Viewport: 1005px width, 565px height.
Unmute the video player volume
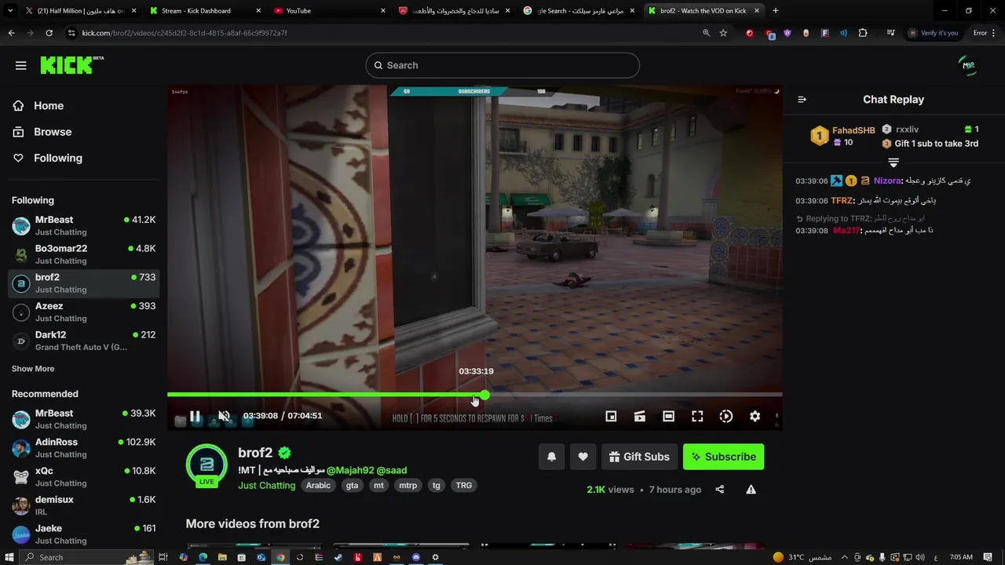[x=224, y=416]
